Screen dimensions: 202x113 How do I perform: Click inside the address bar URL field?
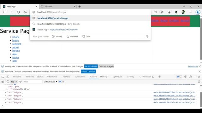[x=90, y=12]
